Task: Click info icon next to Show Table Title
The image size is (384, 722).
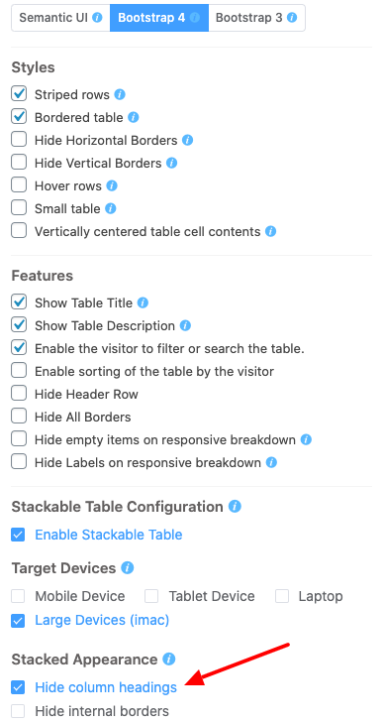Action: point(143,302)
